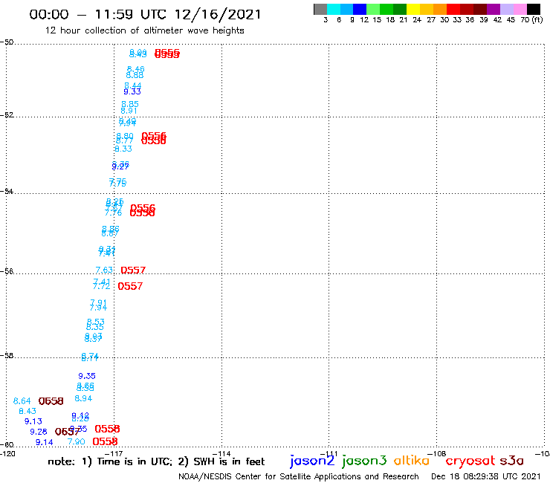Click the 'jason2' satellite label
The width and height of the screenshot is (550, 483).
[x=312, y=461]
